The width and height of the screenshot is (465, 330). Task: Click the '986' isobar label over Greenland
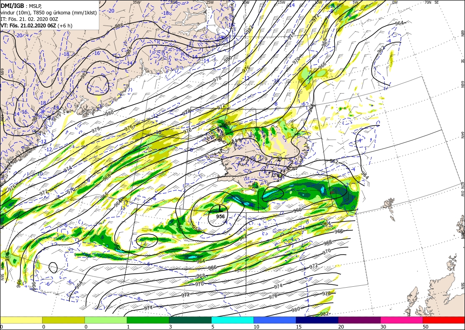coord(119,26)
